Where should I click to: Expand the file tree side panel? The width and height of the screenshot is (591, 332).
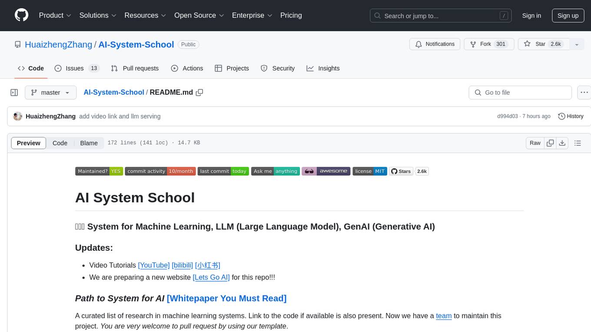(x=14, y=93)
